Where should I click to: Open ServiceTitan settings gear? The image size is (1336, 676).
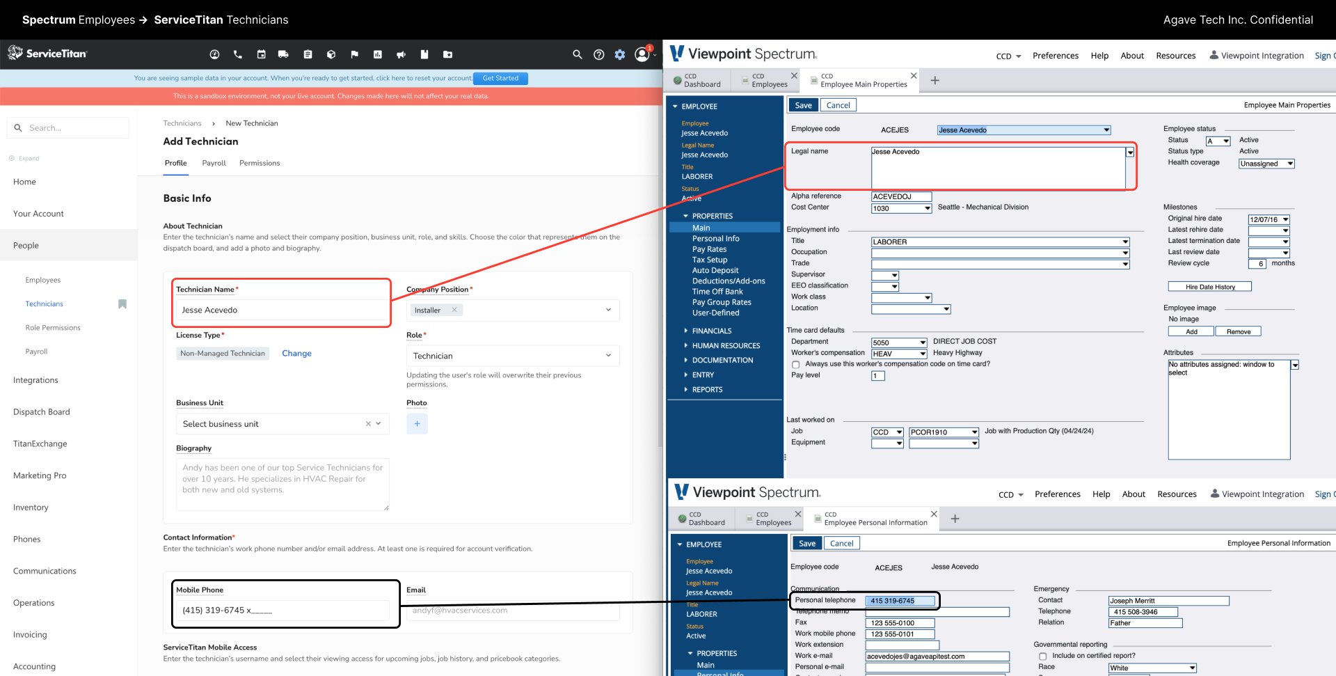click(620, 54)
